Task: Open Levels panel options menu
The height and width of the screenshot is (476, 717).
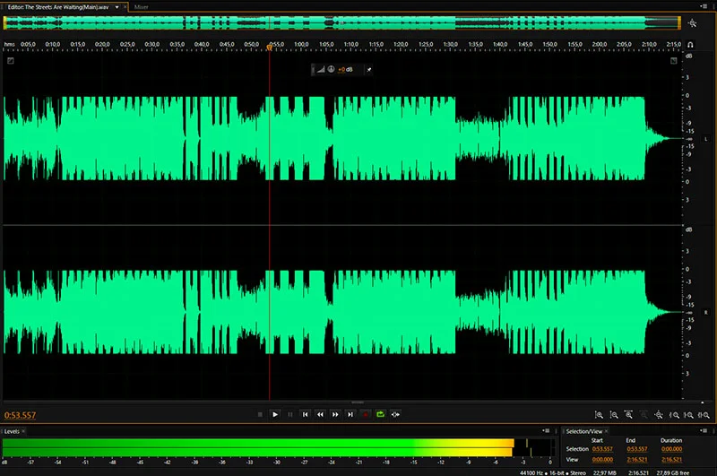Action: click(x=546, y=430)
